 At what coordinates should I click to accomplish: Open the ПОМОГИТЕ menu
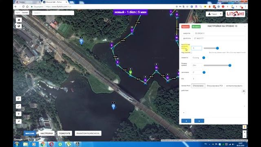[65, 134]
